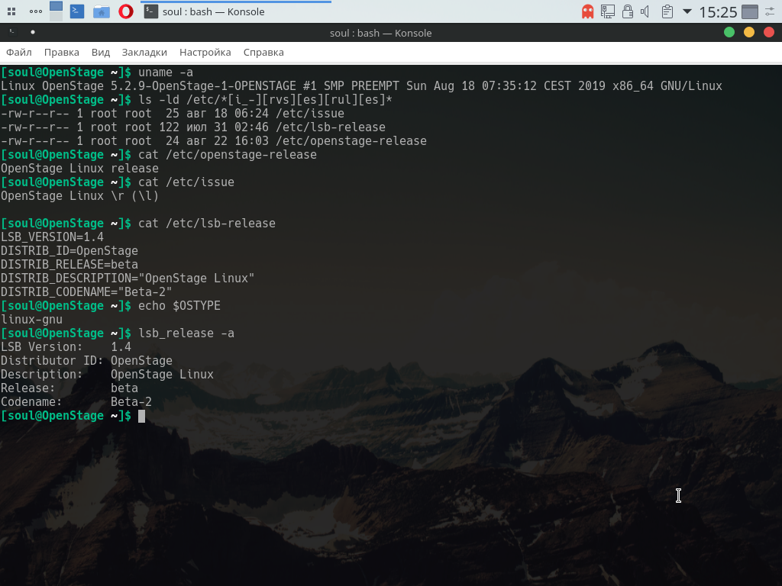Open the audio volume tray icon
The width and height of the screenshot is (782, 586).
click(x=645, y=11)
